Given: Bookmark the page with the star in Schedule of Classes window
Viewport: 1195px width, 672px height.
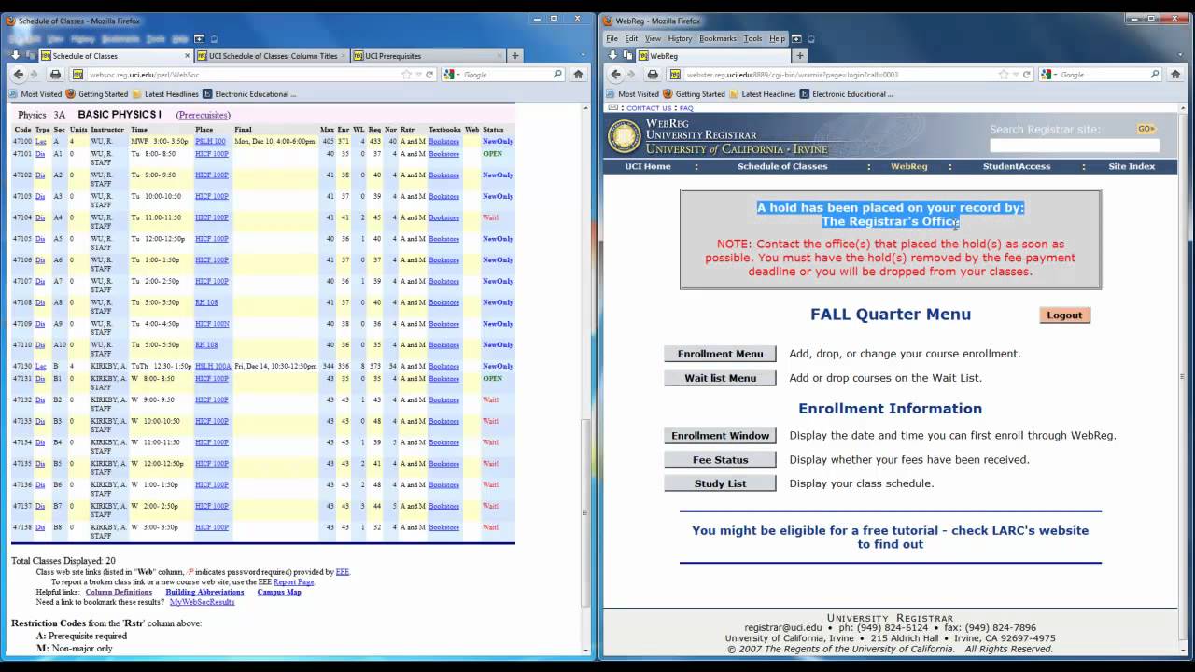Looking at the screenshot, I should point(406,75).
